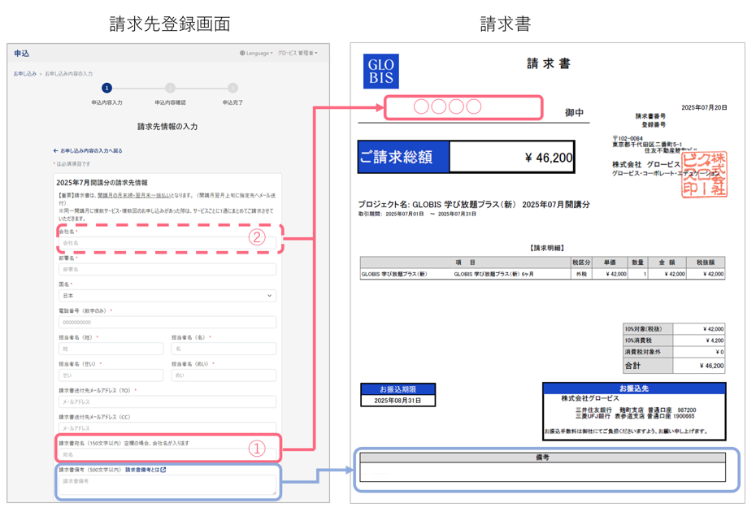Screen dimensions: 756x512
Task: Go to お申し込み breadcrumb link
Action: point(25,74)
